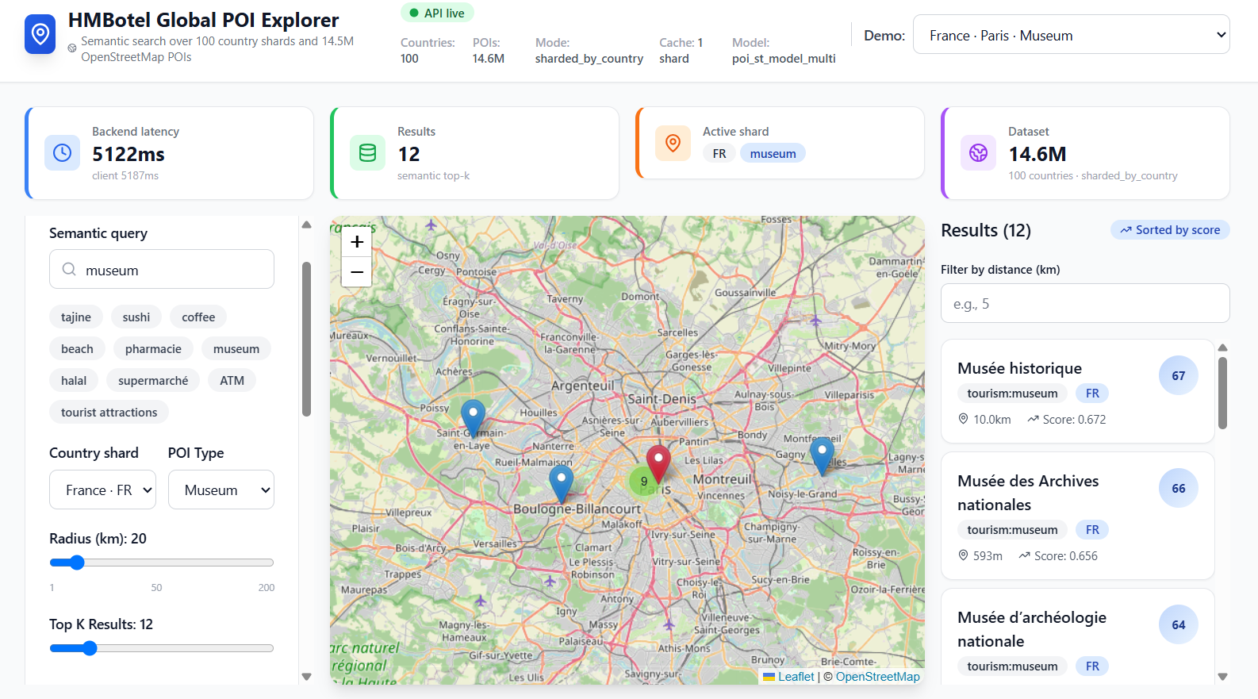The height and width of the screenshot is (699, 1258).
Task: Select the coffee query chip
Action: 198,317
